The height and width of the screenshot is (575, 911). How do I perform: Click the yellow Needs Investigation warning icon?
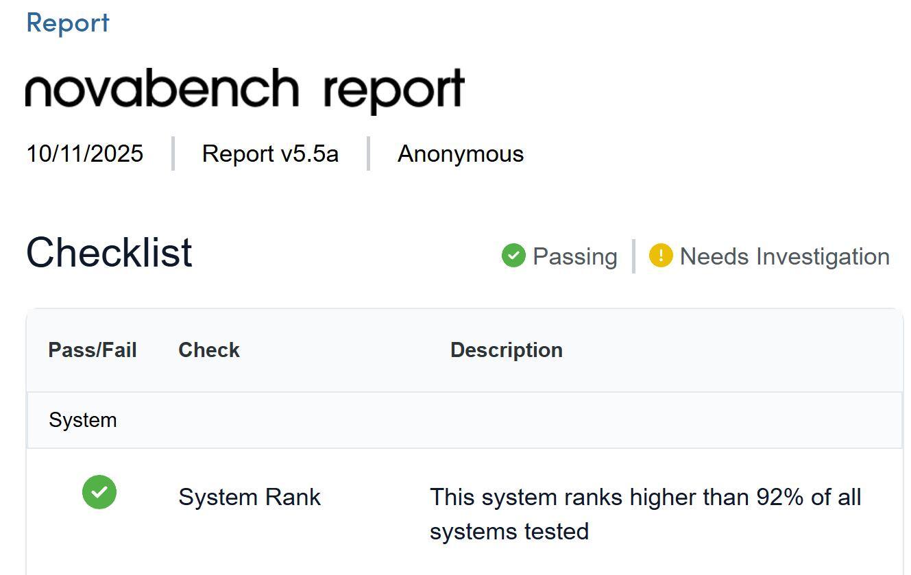pos(660,256)
